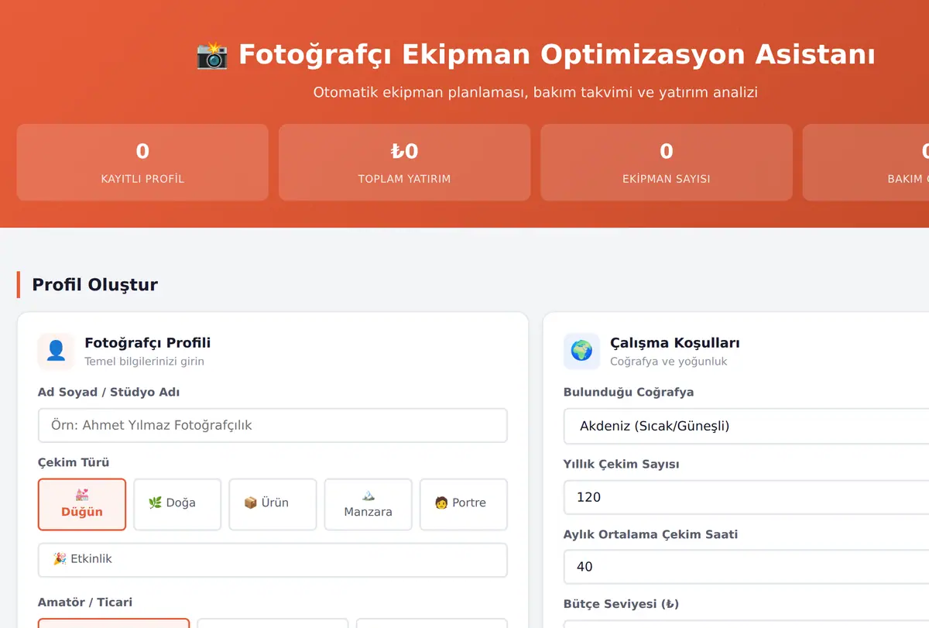Click the globe icon of Çalışma Koşulları
The height and width of the screenshot is (628, 929).
[581, 352]
